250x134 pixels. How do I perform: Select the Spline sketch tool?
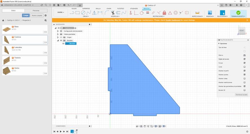pyautogui.click(x=89, y=13)
